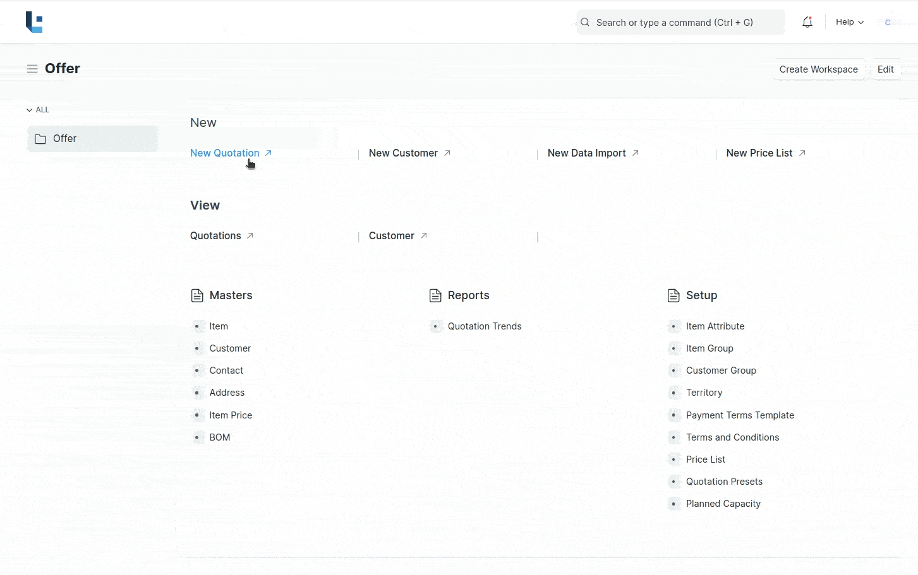The height and width of the screenshot is (575, 918).
Task: Open Item Price under Masters
Action: (x=231, y=415)
